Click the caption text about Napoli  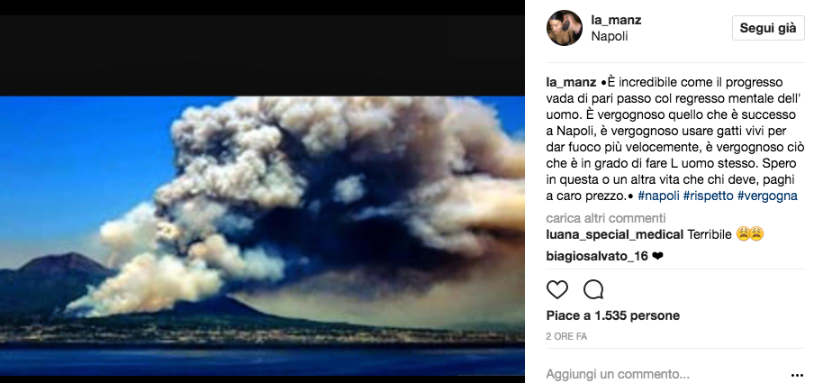pyautogui.click(x=673, y=140)
